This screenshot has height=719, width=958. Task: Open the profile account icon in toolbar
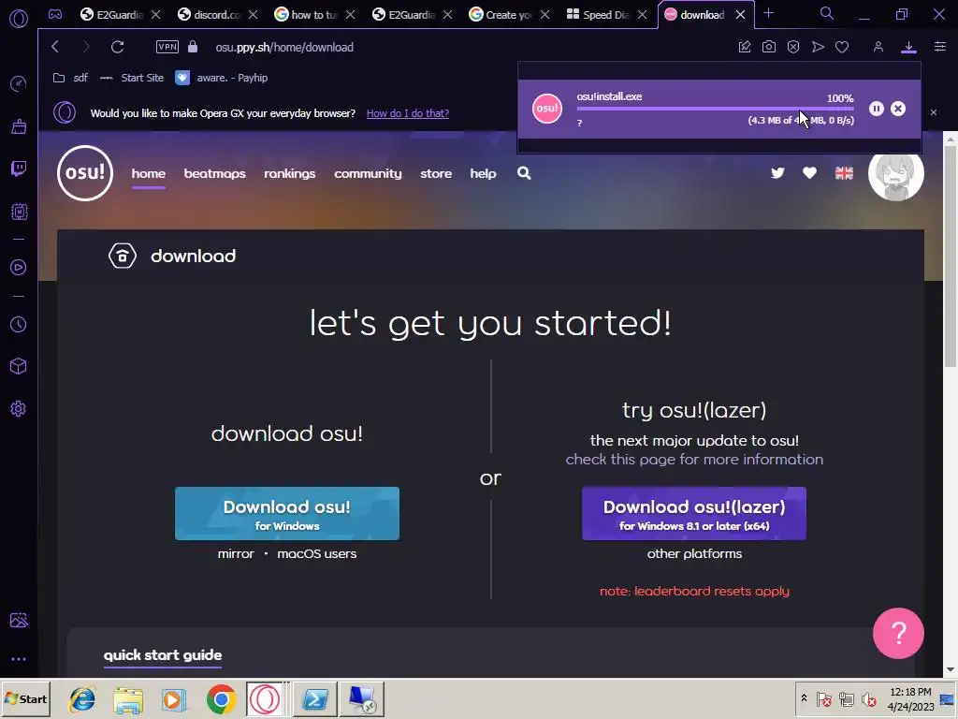878,47
